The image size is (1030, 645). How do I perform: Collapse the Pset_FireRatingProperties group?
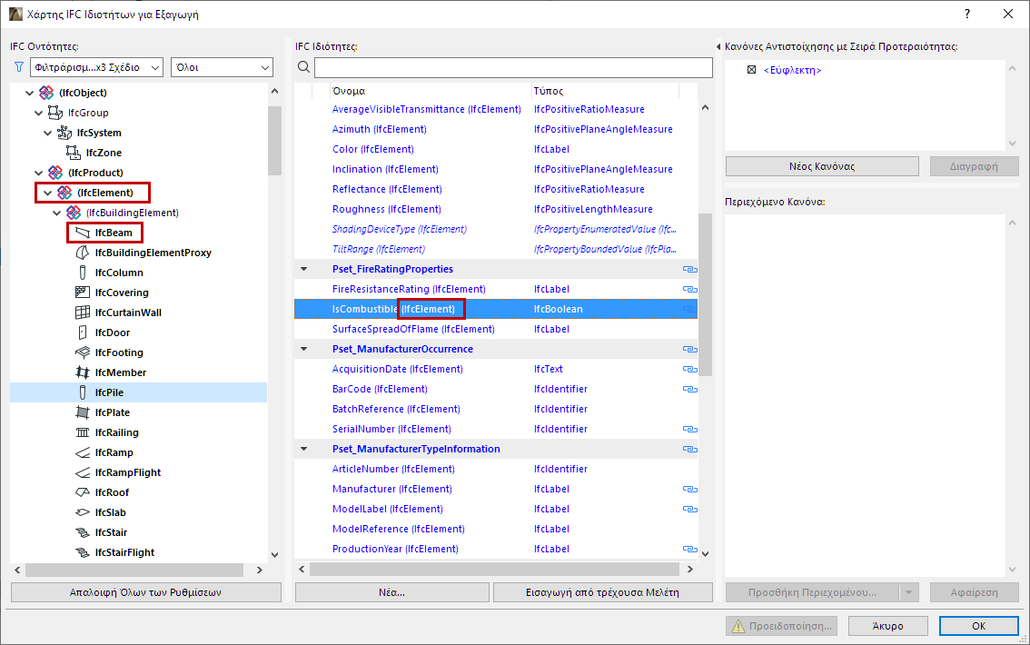[304, 269]
